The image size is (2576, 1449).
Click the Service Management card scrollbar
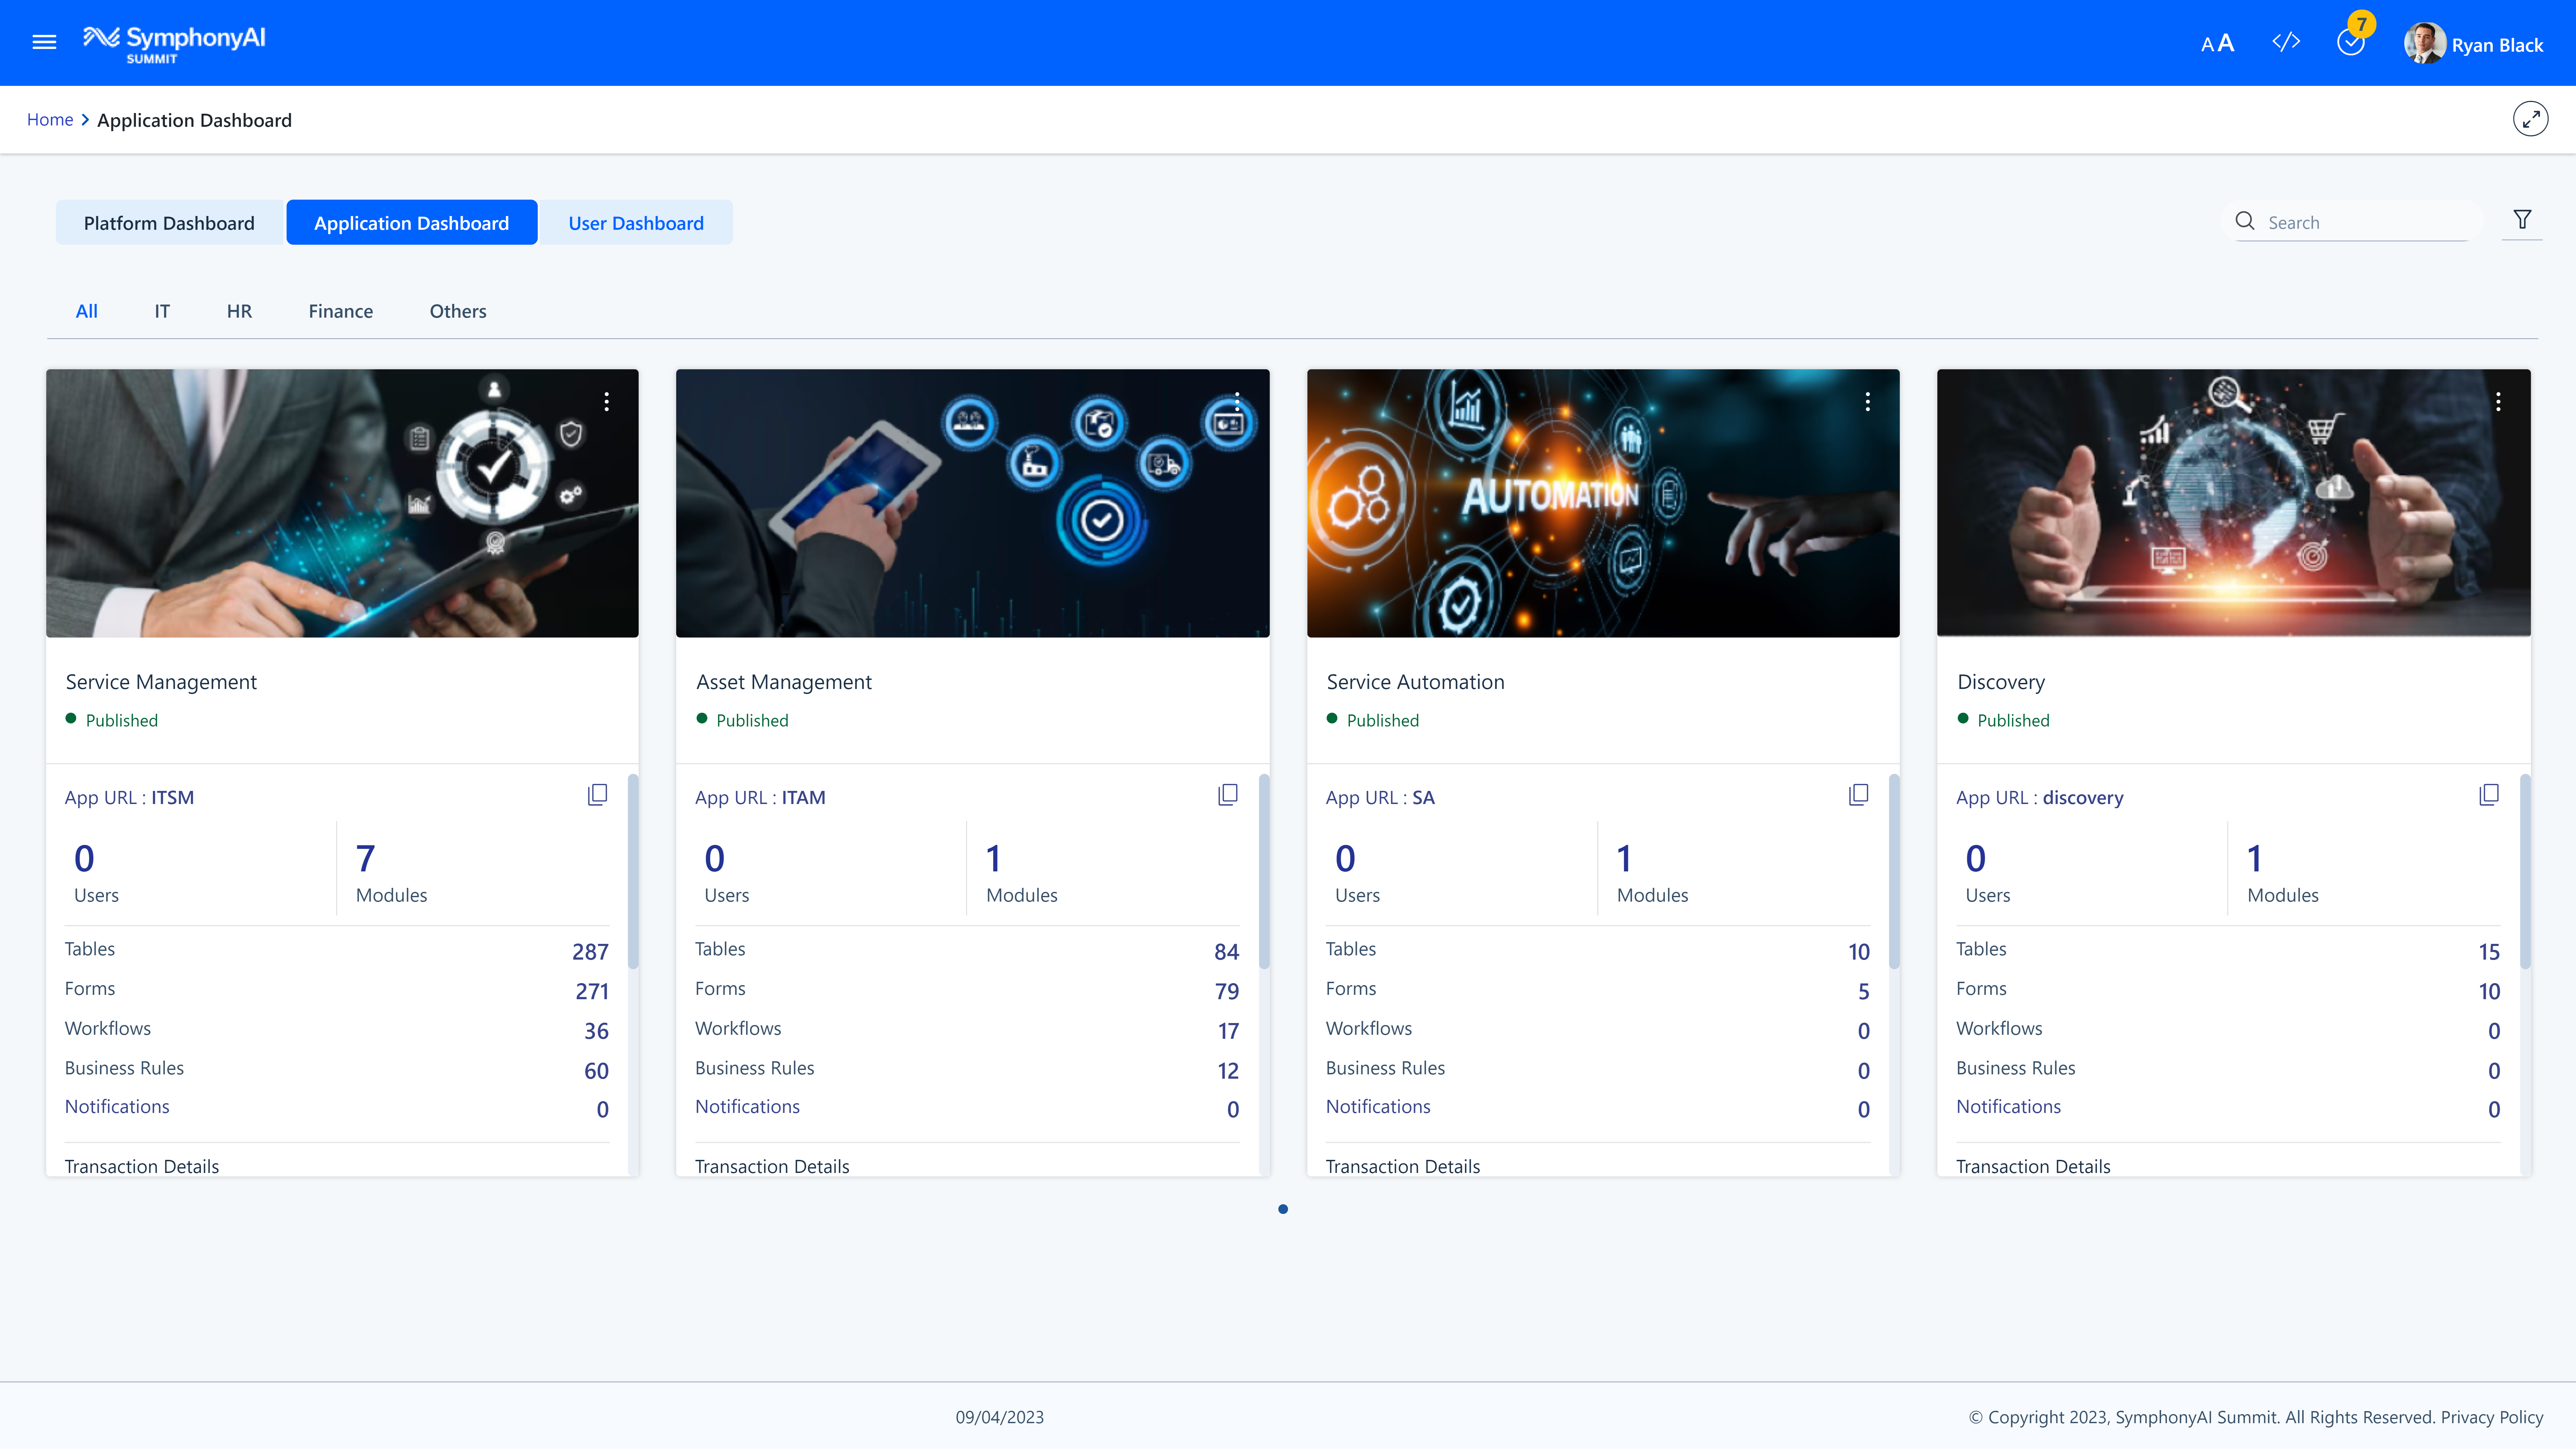click(633, 871)
